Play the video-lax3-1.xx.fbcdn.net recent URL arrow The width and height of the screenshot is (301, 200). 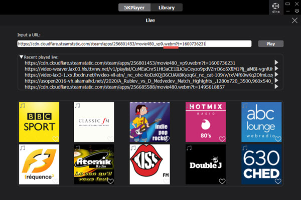pyautogui.click(x=276, y=74)
